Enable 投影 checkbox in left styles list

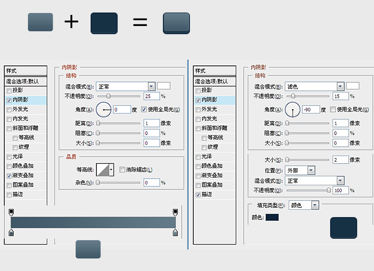[x=9, y=90]
